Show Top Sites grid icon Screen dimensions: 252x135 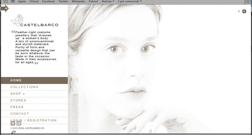click(13, 2)
